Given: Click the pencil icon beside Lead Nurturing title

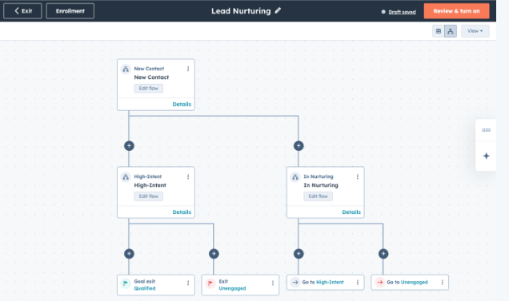Looking at the screenshot, I should 278,10.
